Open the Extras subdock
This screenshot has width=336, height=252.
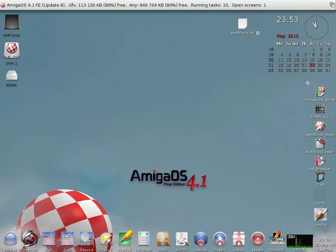tap(239, 239)
